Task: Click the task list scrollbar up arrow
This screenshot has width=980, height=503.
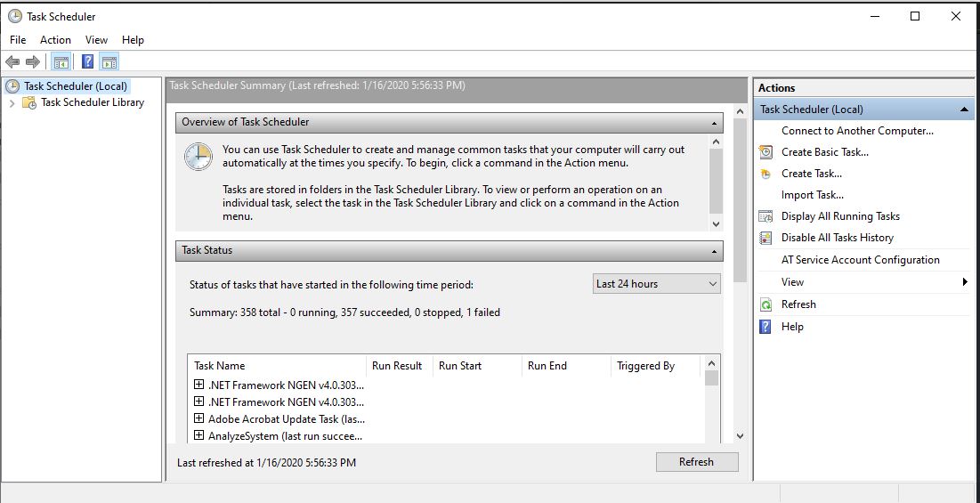Action: click(x=712, y=362)
